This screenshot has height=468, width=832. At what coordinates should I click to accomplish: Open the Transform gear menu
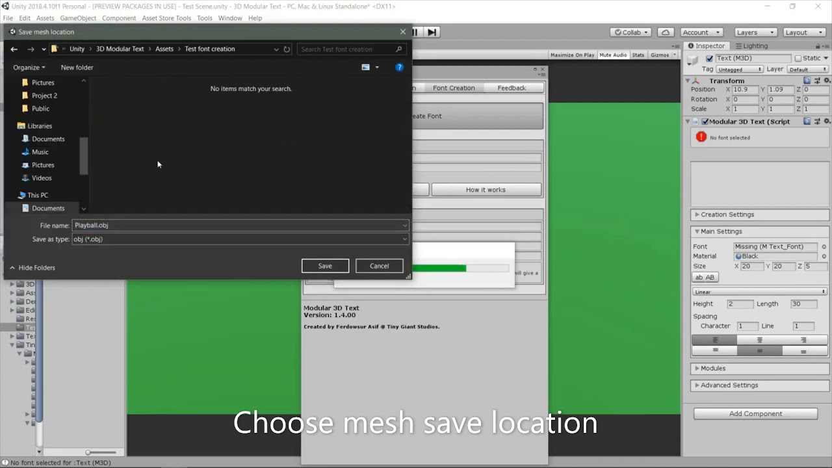click(825, 81)
